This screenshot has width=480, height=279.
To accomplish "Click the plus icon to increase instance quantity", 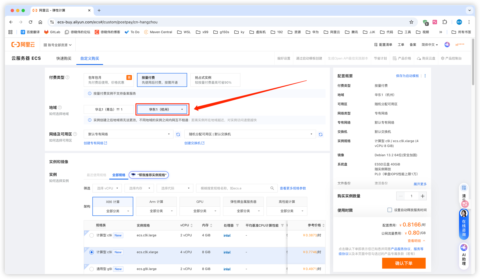I will coord(422,196).
